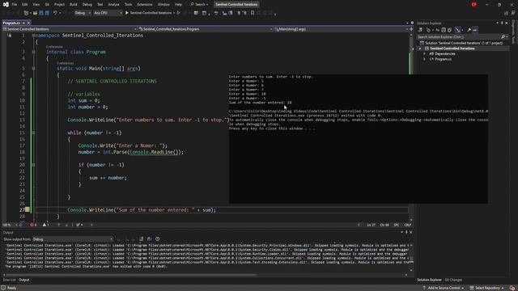Image resolution: width=518 pixels, height=291 pixels.
Task: Switch to the Error List tab
Action: click(x=9, y=280)
